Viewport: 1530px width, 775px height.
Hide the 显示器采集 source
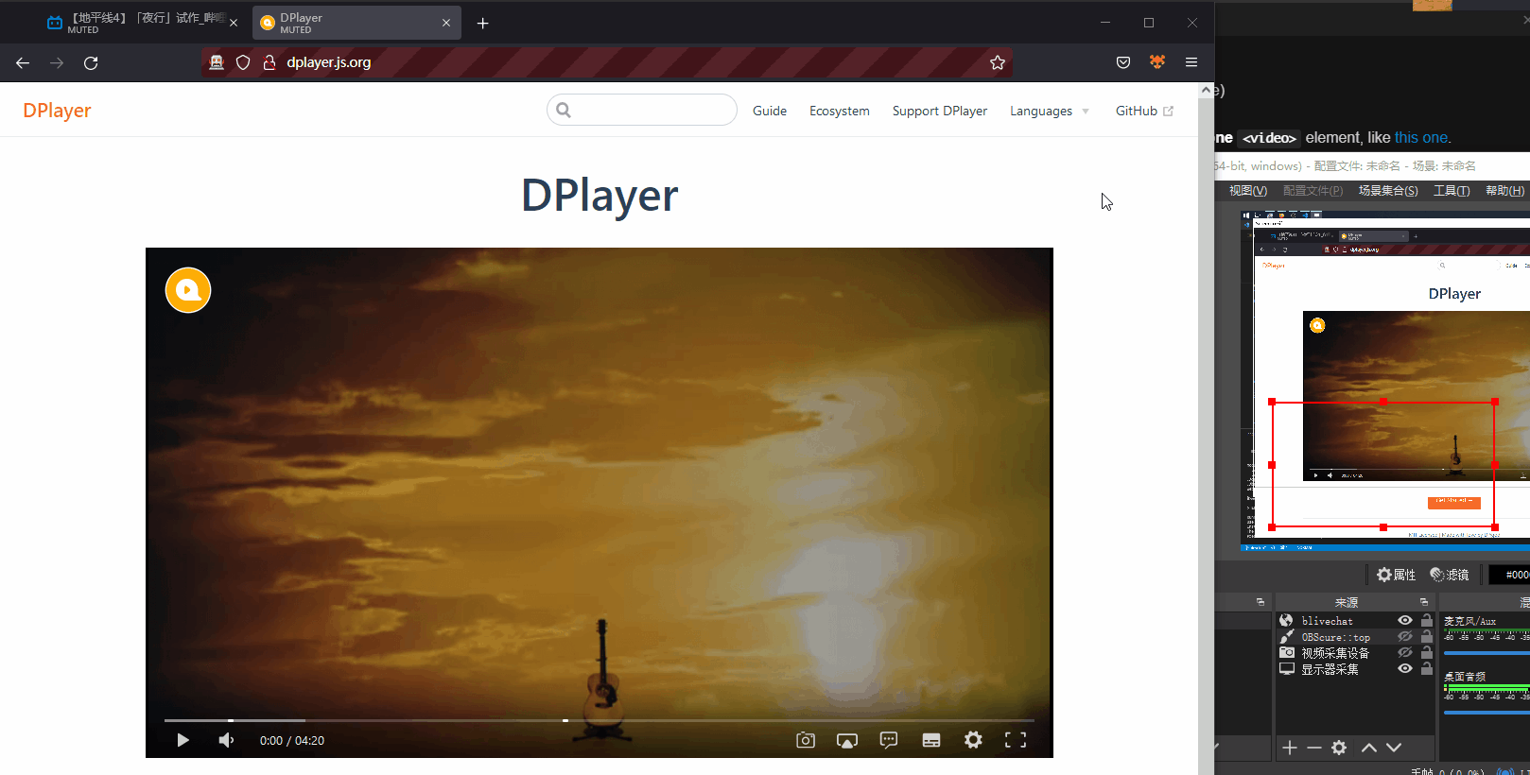[x=1405, y=669]
